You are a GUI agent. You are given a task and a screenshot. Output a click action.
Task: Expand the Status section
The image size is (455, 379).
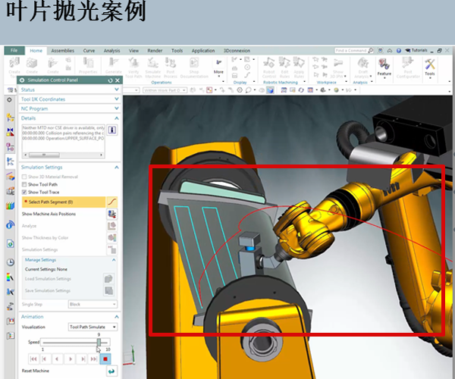116,89
